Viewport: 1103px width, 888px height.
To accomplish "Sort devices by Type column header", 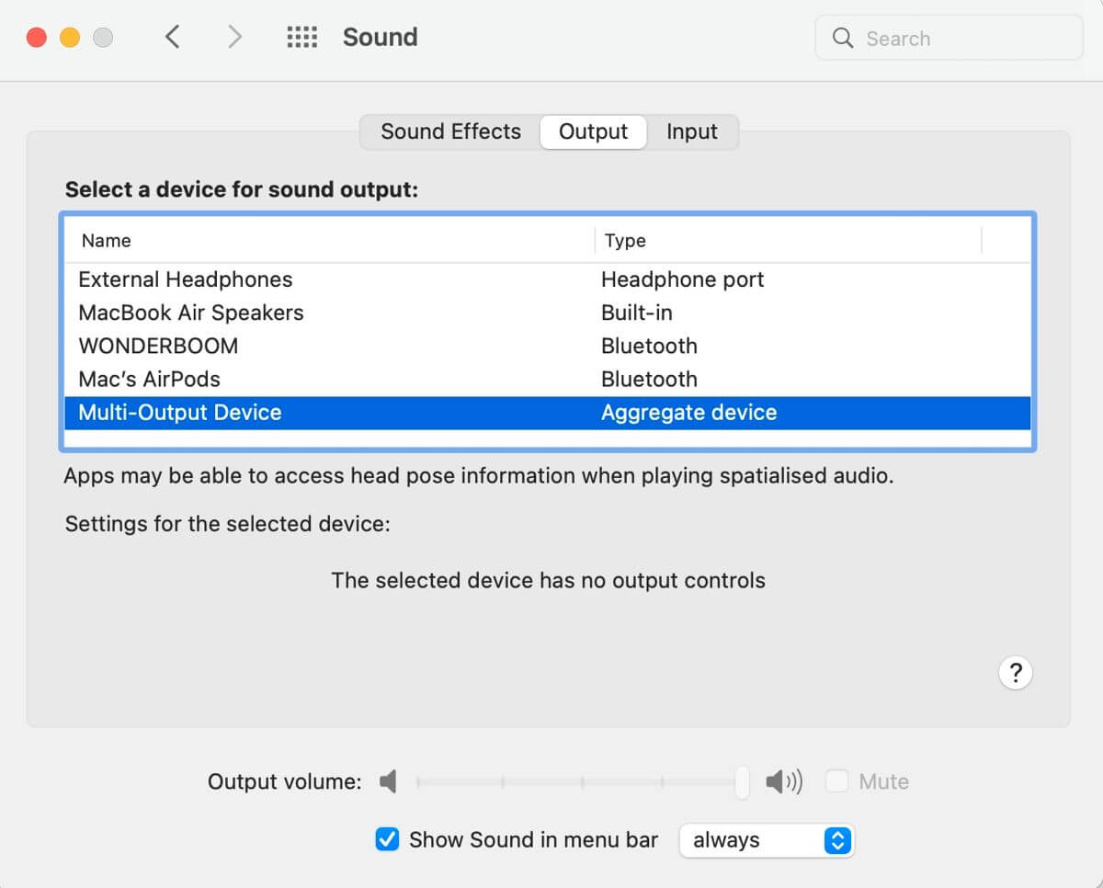I will (625, 241).
